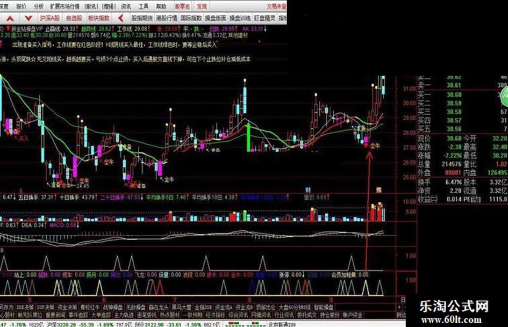Switch to the 金指DDE indicator tab
The image size is (508, 327).
tap(203, 307)
